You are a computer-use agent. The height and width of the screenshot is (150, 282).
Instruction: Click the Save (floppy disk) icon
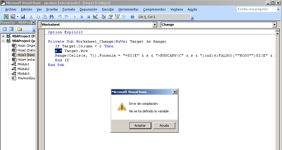coord(23,17)
